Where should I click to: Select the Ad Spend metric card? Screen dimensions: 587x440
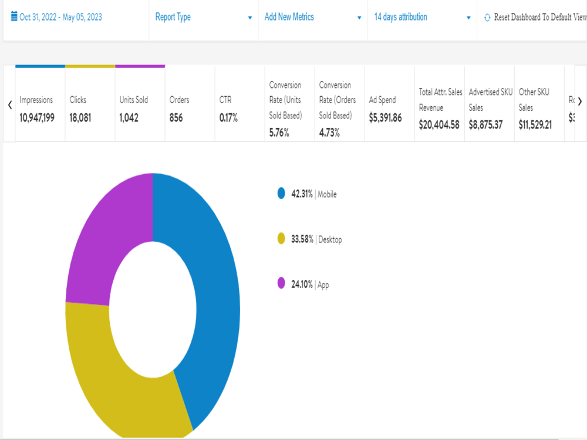pos(390,103)
